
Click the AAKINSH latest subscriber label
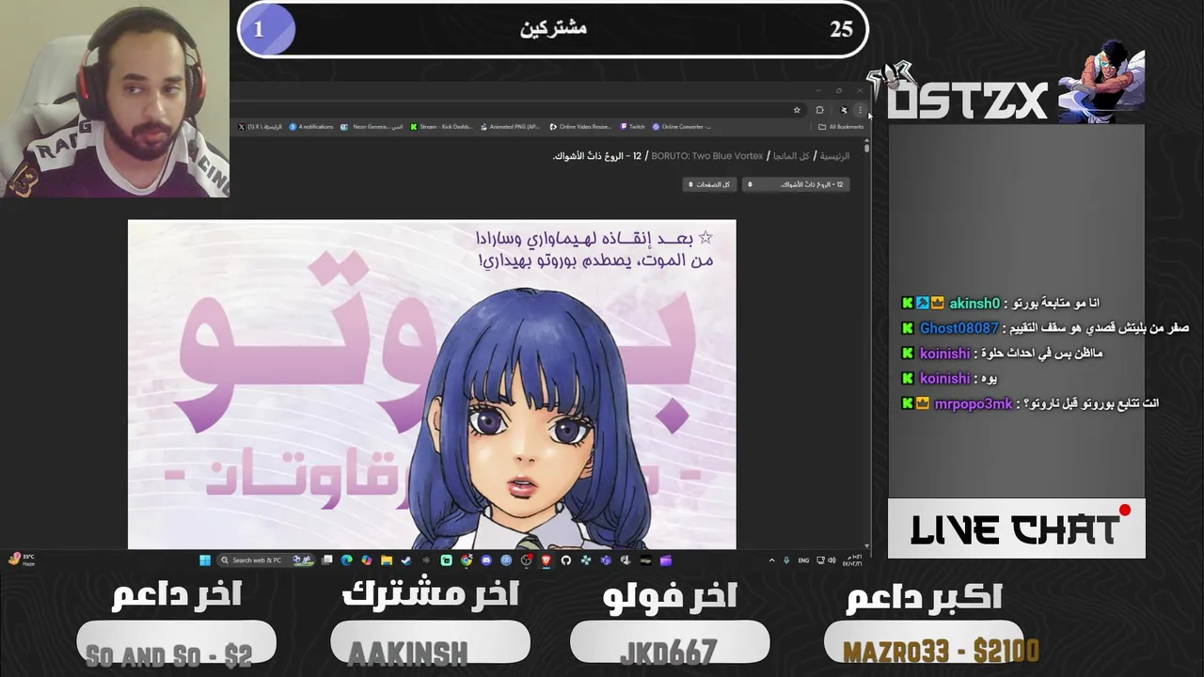pyautogui.click(x=407, y=652)
